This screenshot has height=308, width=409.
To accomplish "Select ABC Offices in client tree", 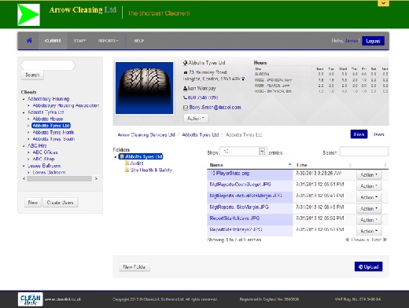I will pyautogui.click(x=45, y=152).
